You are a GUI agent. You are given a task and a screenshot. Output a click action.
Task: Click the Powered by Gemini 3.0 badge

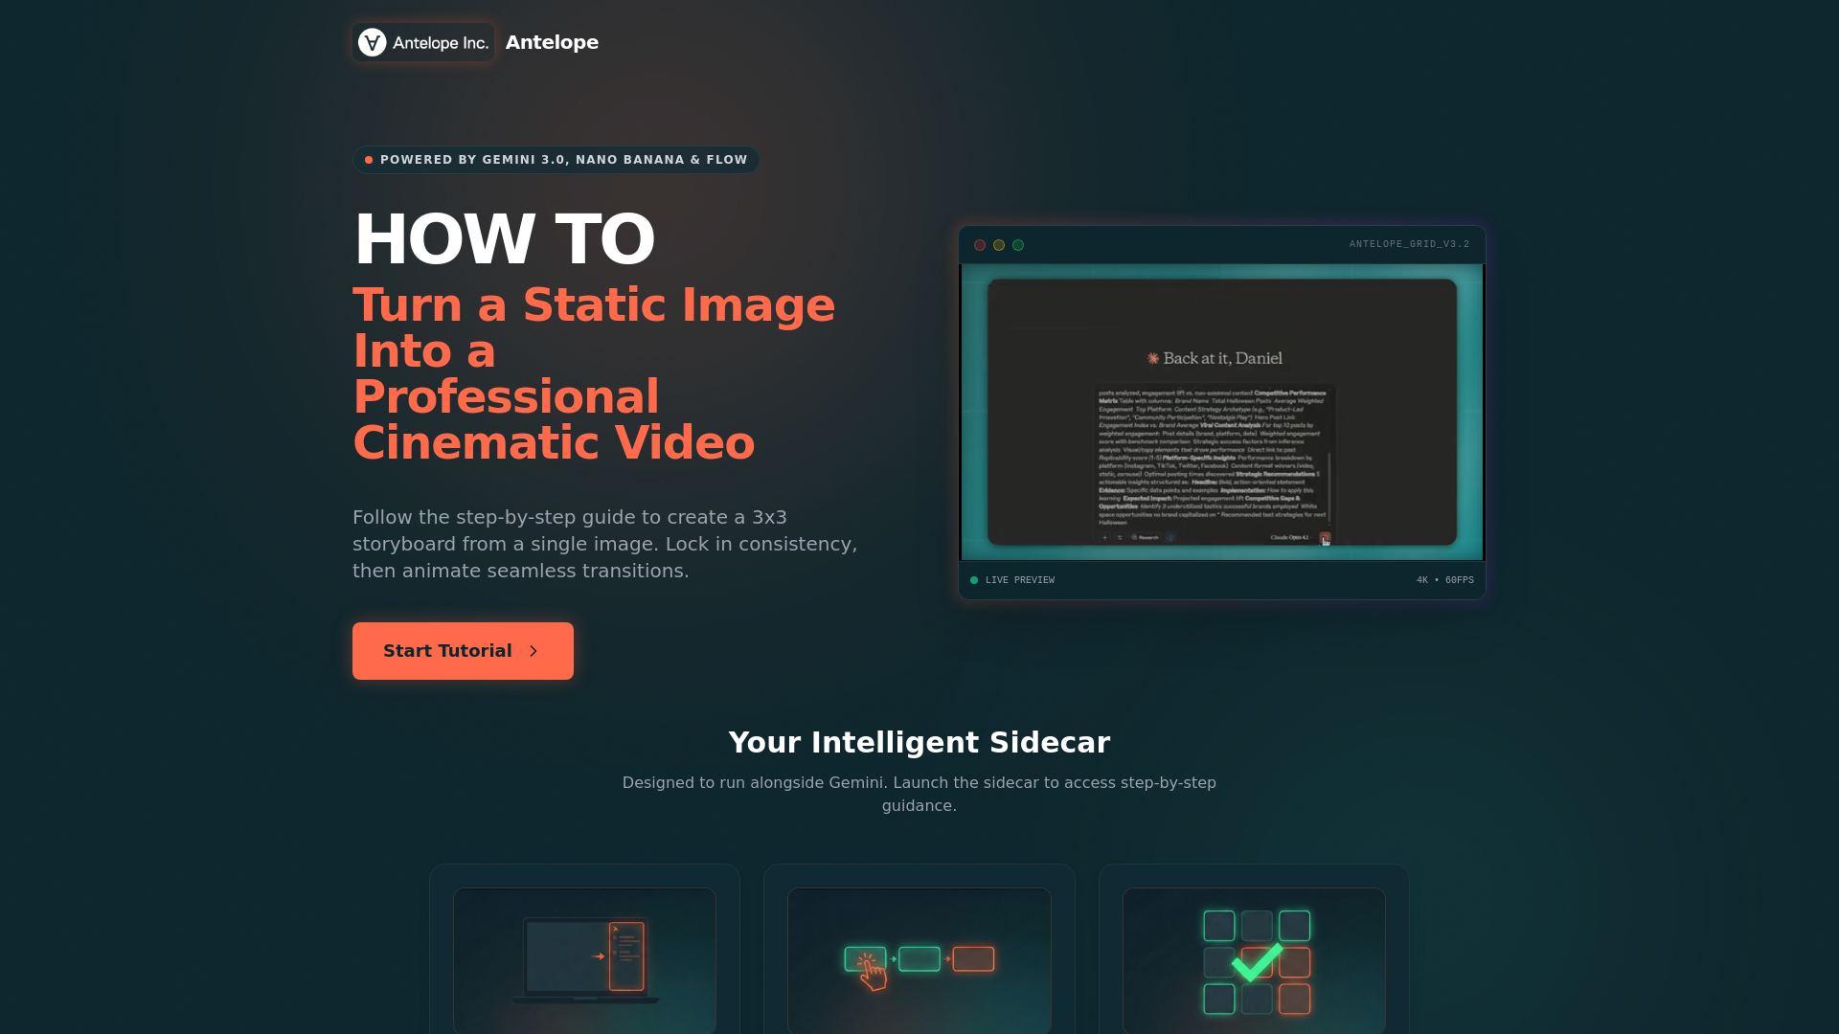556,160
